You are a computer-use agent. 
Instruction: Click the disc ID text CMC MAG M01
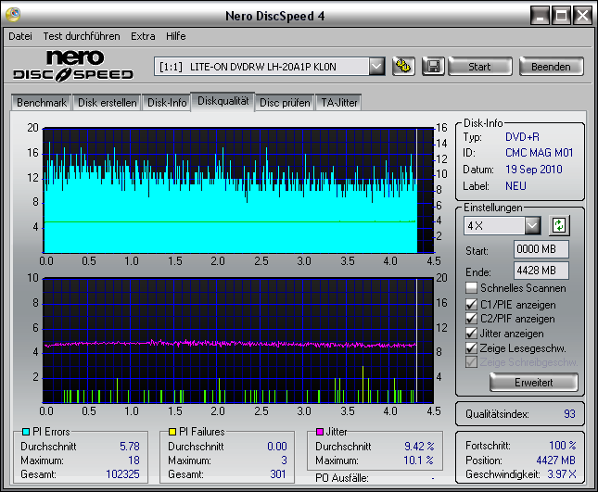pyautogui.click(x=539, y=153)
